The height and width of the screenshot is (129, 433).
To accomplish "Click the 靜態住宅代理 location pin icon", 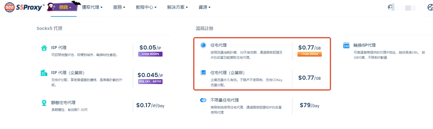I will click(x=44, y=103).
